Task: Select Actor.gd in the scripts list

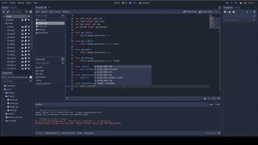Action: click(x=50, y=20)
